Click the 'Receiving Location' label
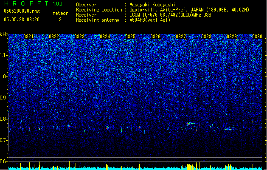267x170 pixels. click(99, 10)
